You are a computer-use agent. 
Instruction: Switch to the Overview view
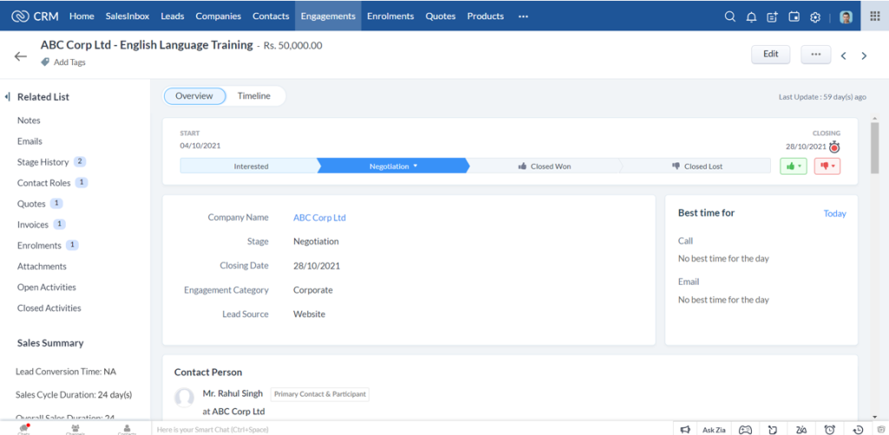194,96
